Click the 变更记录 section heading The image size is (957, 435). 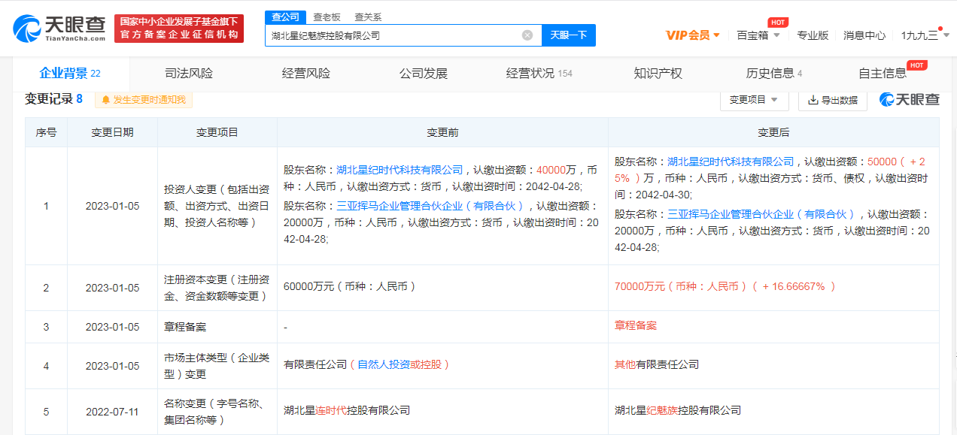(x=54, y=99)
